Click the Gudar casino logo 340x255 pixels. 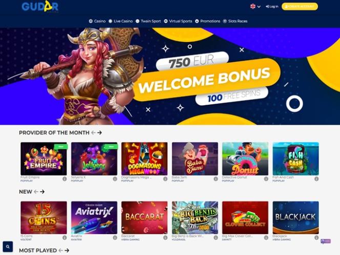40,7
